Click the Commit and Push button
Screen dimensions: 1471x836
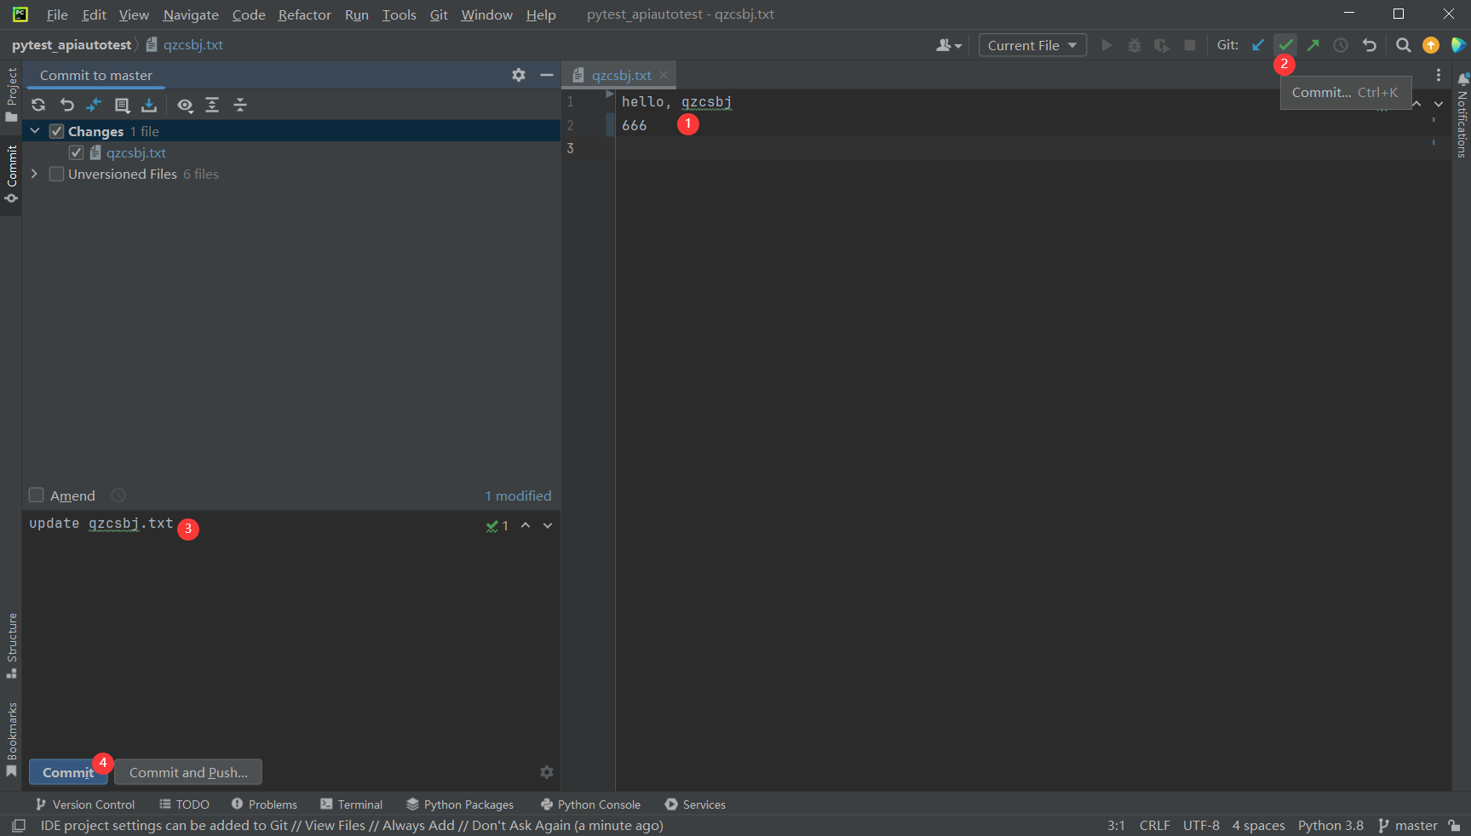pos(188,772)
